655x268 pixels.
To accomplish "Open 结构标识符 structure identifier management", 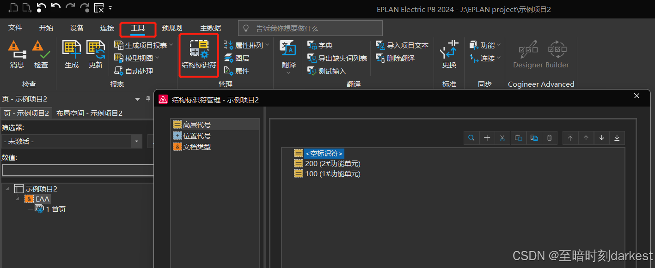I will (x=199, y=54).
